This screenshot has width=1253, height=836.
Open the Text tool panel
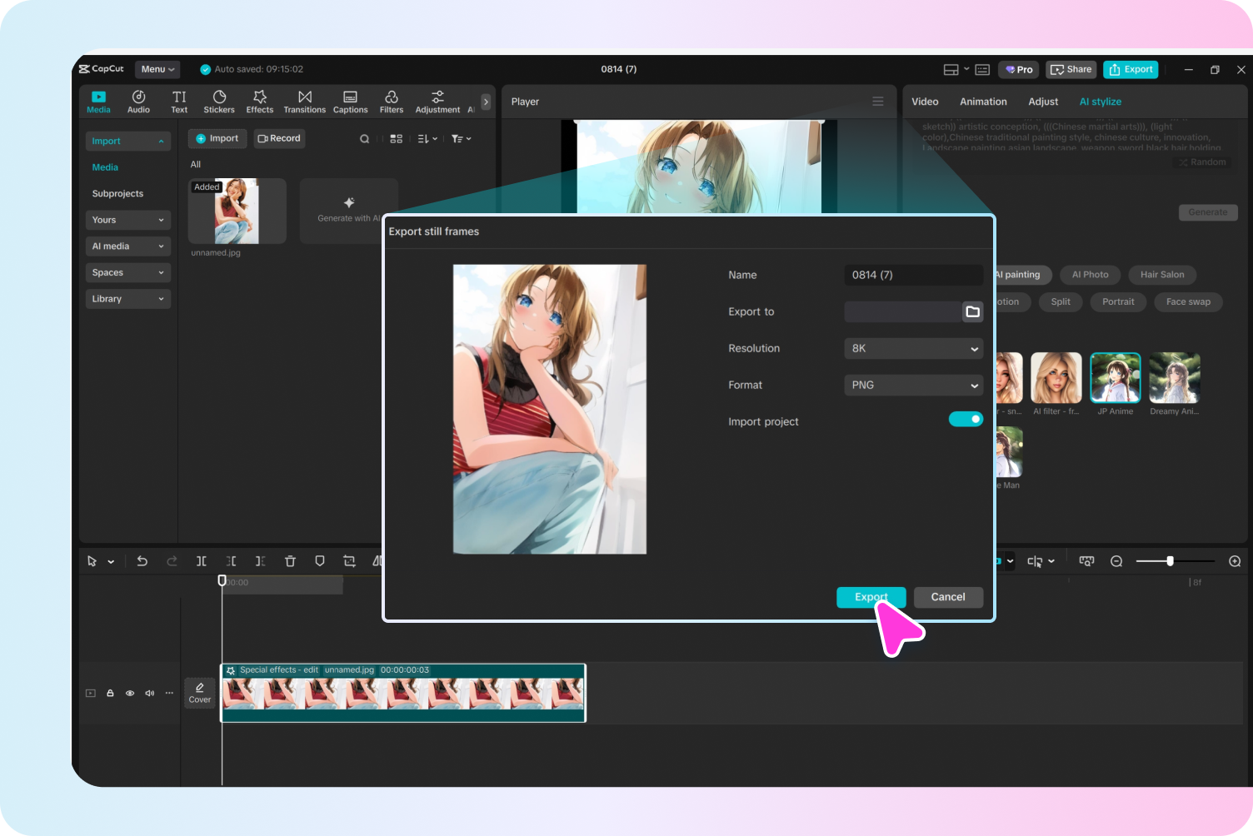tap(179, 102)
